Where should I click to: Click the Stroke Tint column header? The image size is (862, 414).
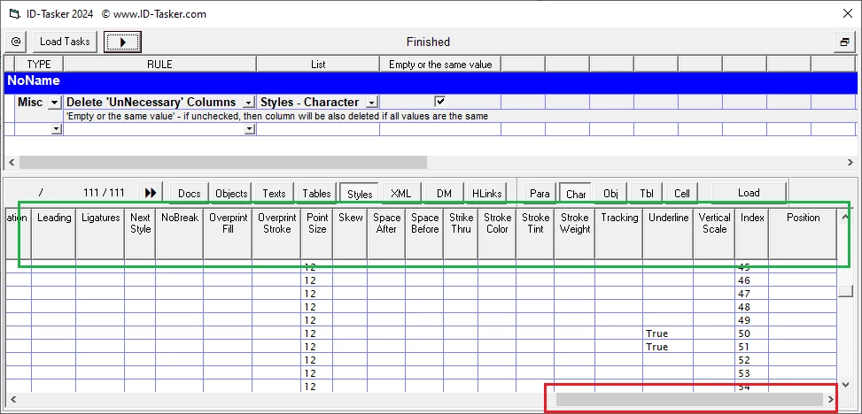[535, 234]
